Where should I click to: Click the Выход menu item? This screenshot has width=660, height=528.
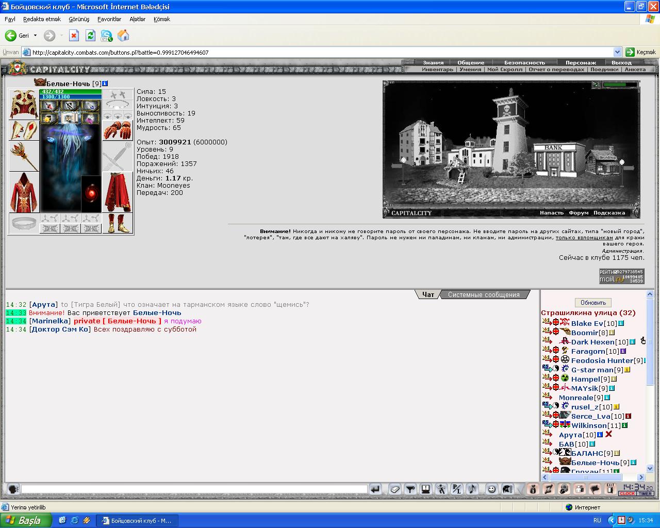[621, 62]
